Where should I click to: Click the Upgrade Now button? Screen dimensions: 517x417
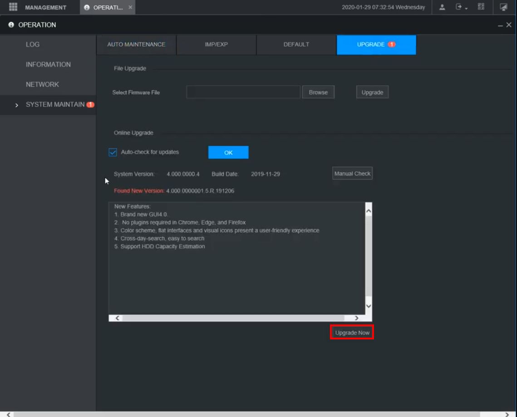tap(352, 333)
